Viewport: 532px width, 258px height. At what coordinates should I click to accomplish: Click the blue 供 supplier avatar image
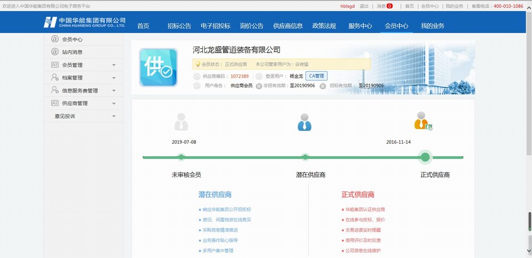pos(159,67)
